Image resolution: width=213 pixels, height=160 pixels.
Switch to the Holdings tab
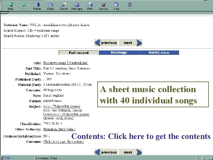[x=119, y=52]
